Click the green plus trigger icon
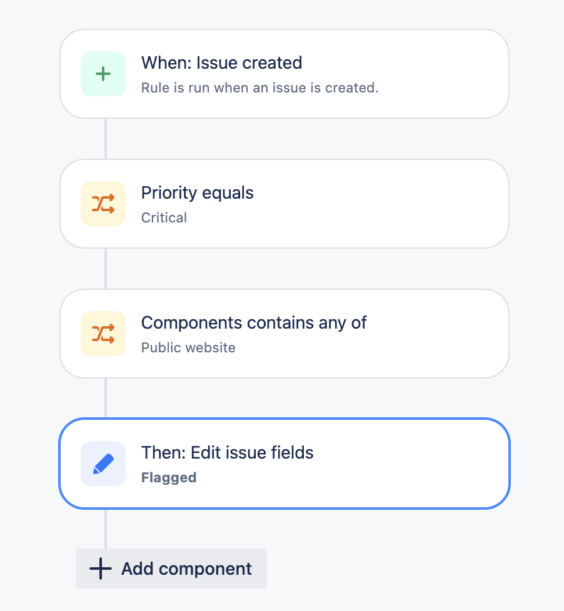 click(x=103, y=74)
